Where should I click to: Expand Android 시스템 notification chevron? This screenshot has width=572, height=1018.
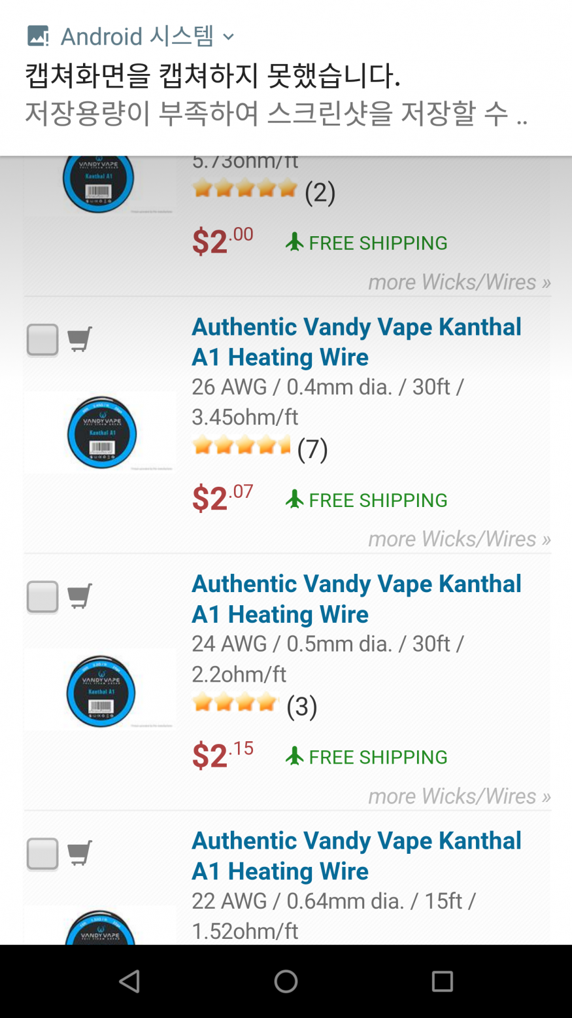pos(228,37)
